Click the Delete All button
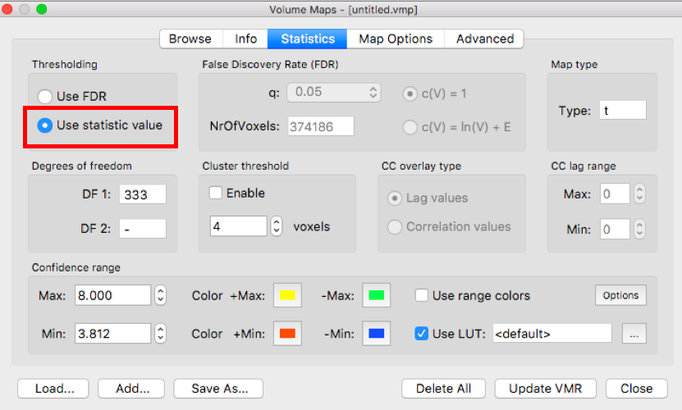Viewport: 682px width, 410px height. pyautogui.click(x=443, y=388)
